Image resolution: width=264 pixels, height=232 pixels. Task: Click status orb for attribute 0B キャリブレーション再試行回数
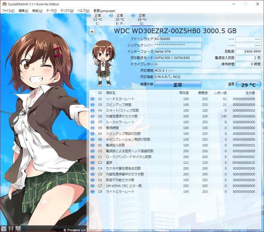pos(92,140)
